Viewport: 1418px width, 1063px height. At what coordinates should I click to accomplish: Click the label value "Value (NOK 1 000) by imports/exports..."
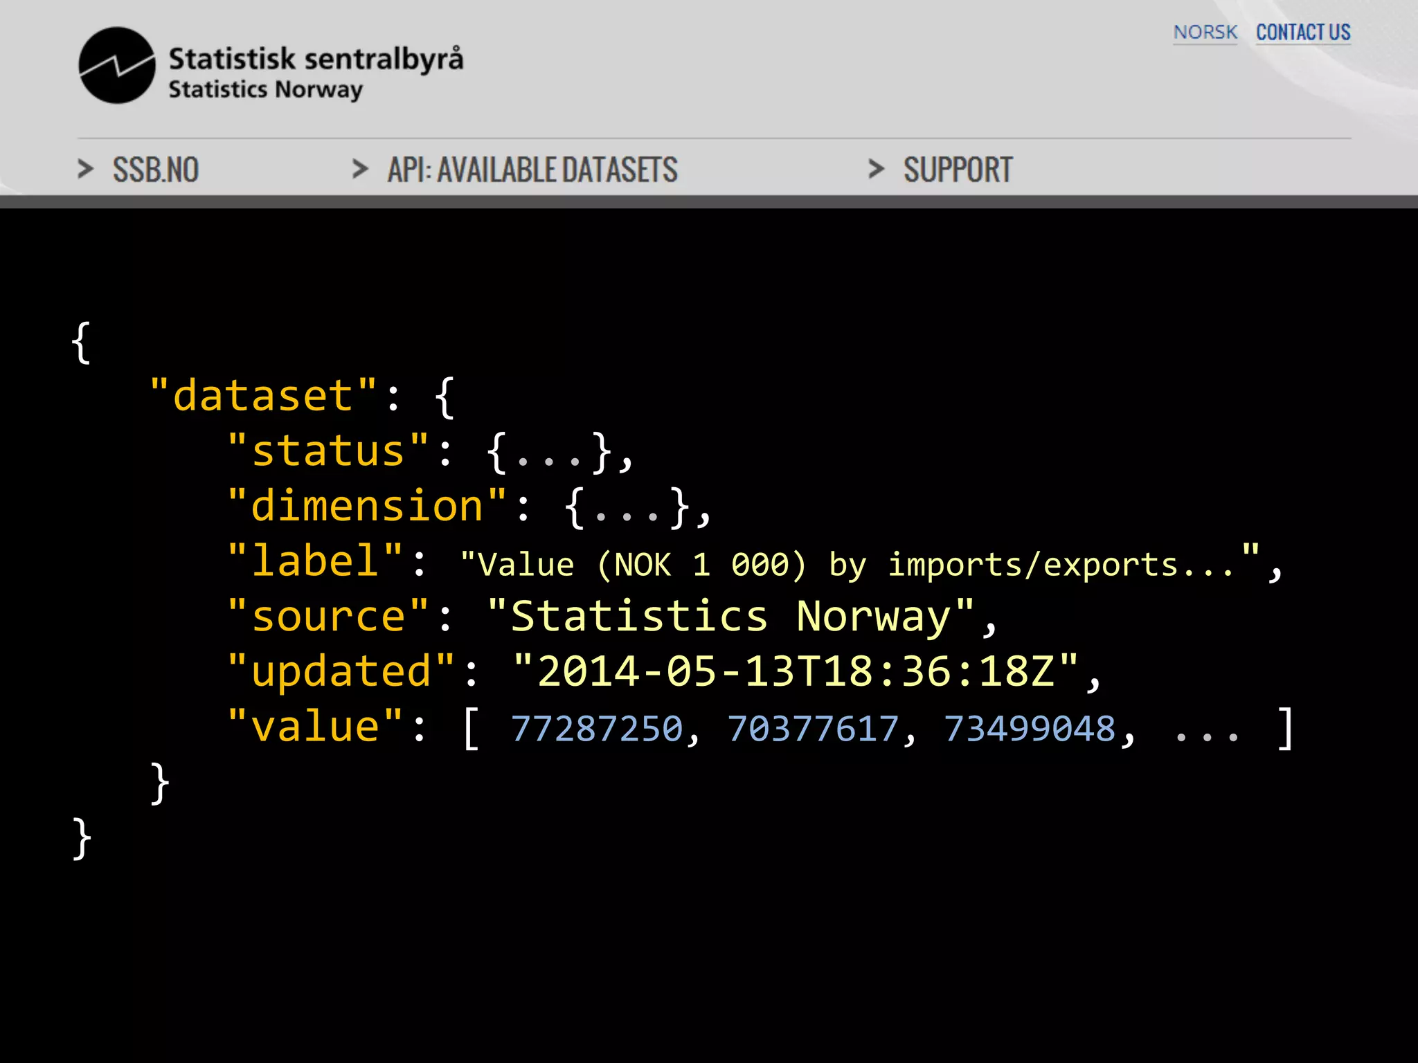[860, 563]
